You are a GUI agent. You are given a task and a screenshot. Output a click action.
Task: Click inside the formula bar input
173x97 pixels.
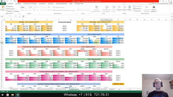98,16
